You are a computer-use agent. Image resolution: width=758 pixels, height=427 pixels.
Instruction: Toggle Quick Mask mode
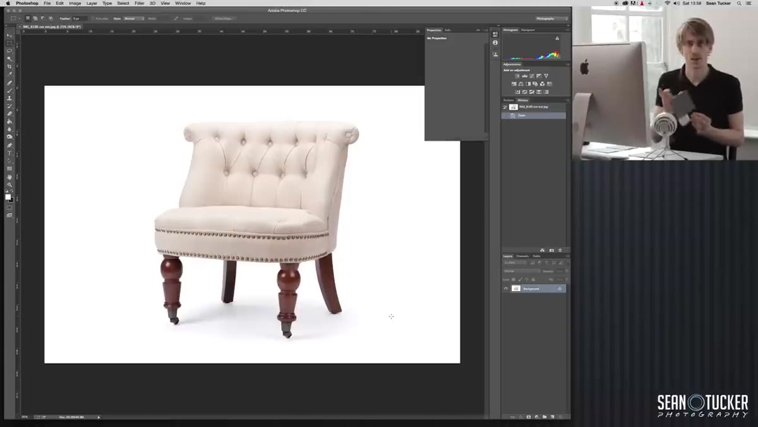click(9, 207)
